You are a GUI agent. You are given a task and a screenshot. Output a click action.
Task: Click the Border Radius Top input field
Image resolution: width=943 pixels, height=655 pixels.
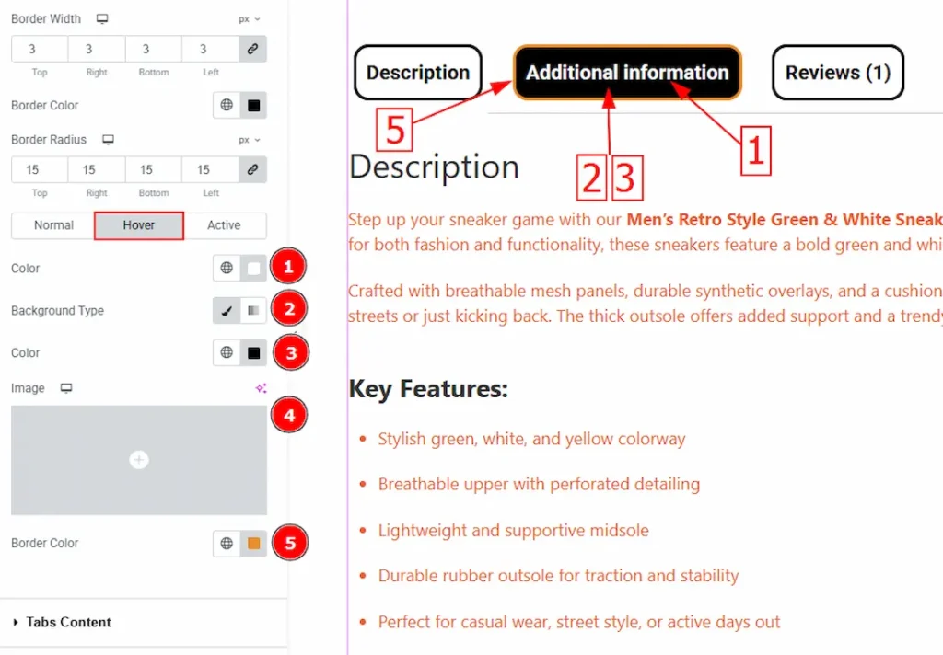pyautogui.click(x=40, y=170)
